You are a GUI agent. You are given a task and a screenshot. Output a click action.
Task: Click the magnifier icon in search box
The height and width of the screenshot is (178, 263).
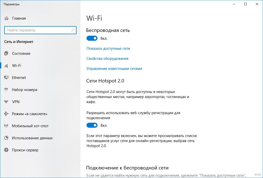coord(73,30)
